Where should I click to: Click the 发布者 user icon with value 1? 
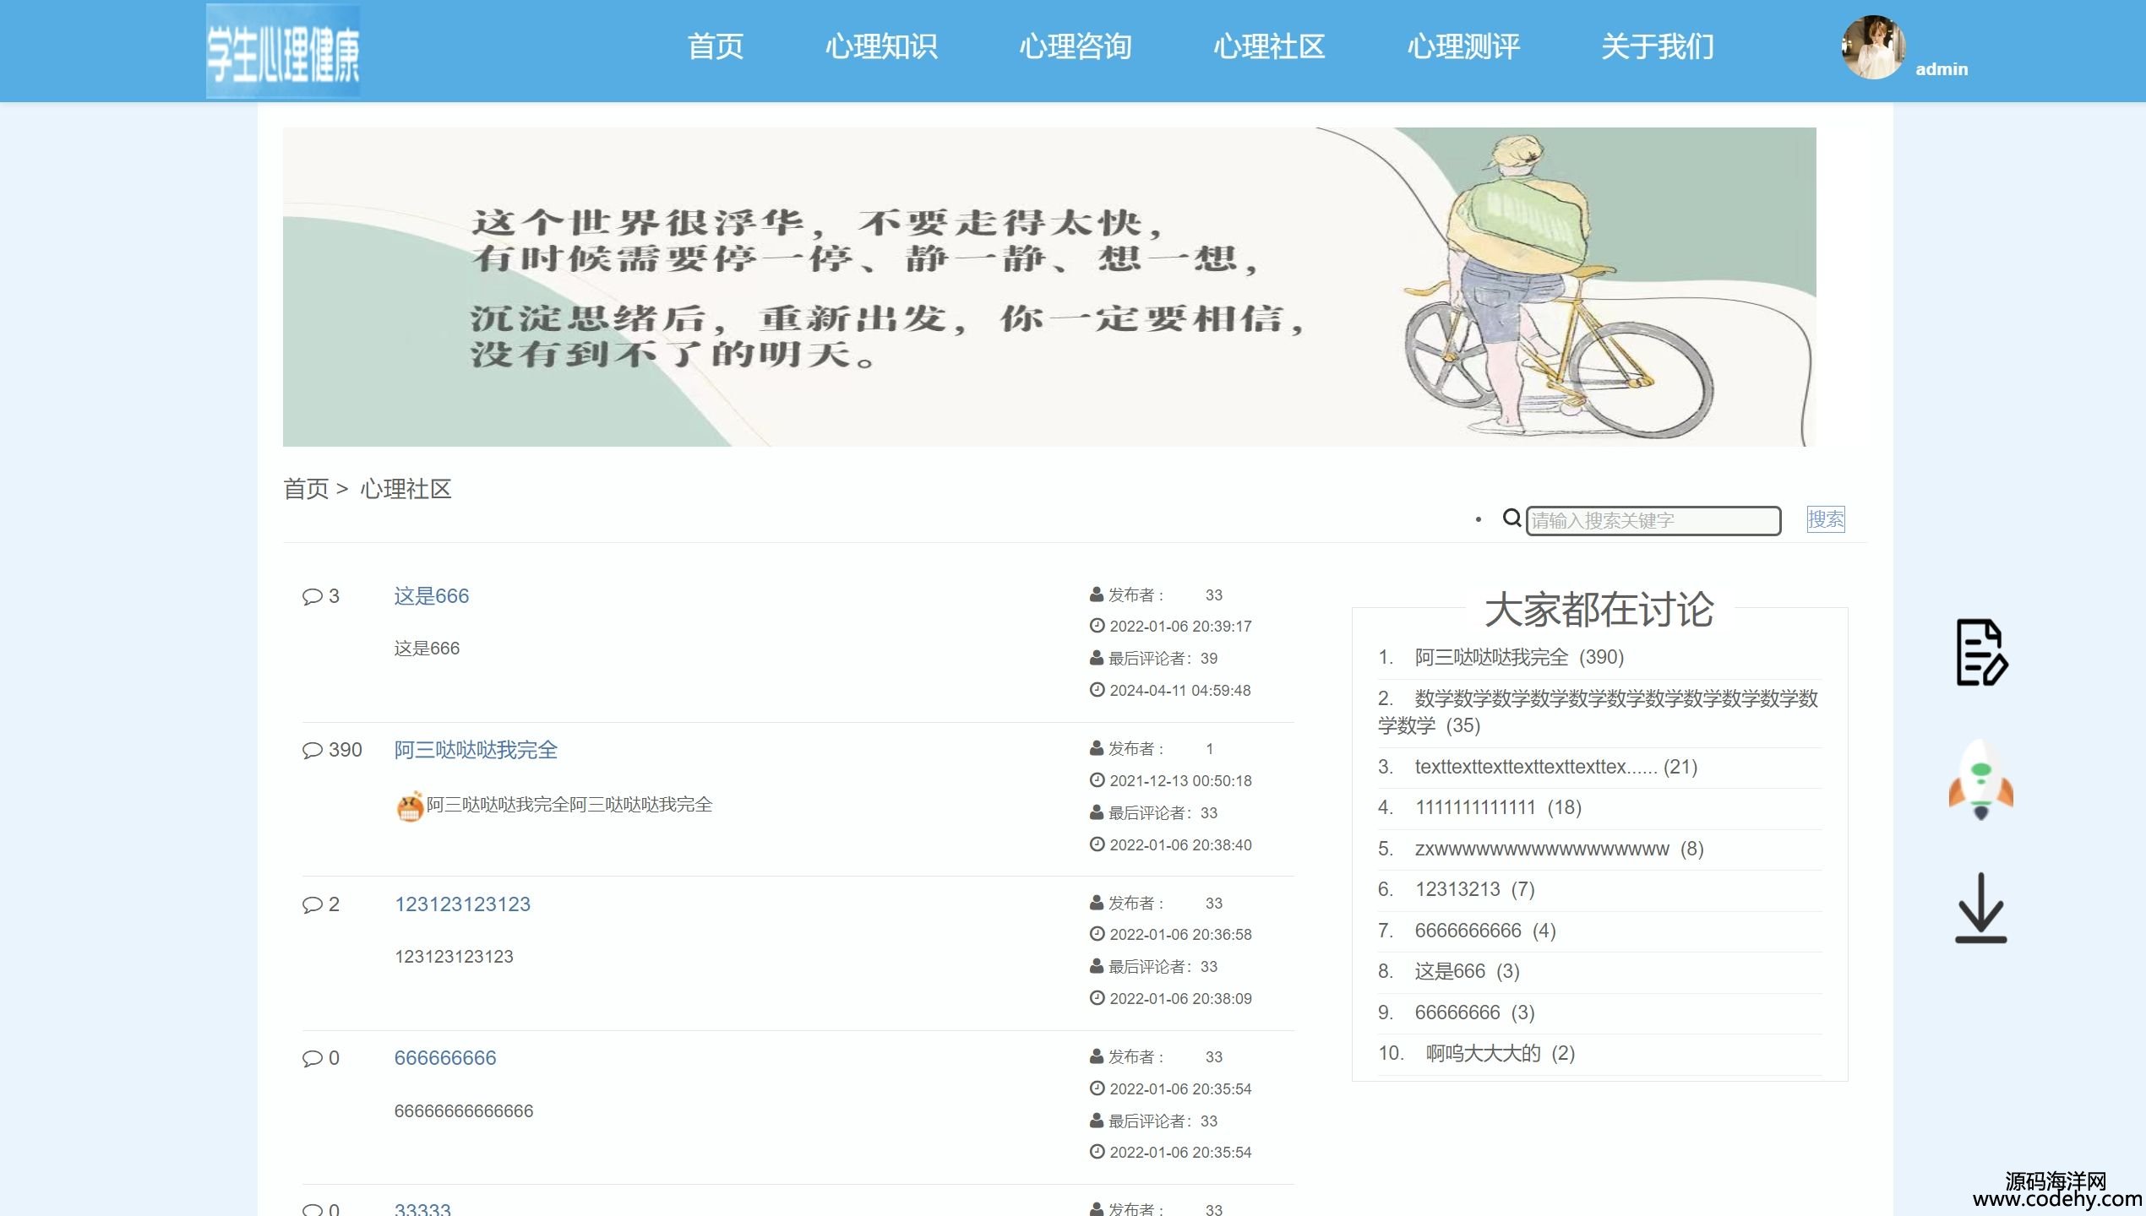(1097, 748)
